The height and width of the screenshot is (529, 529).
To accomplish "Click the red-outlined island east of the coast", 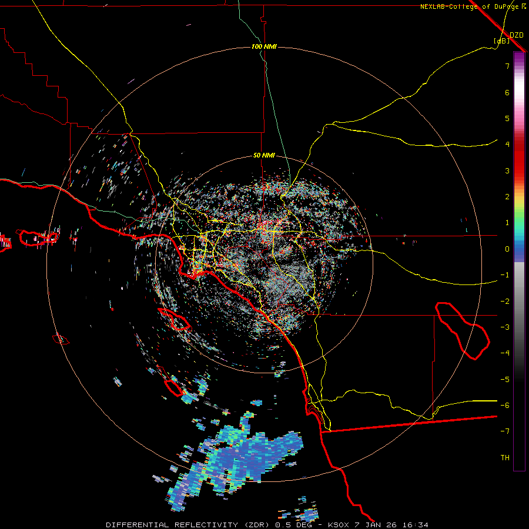I will click(x=463, y=330).
